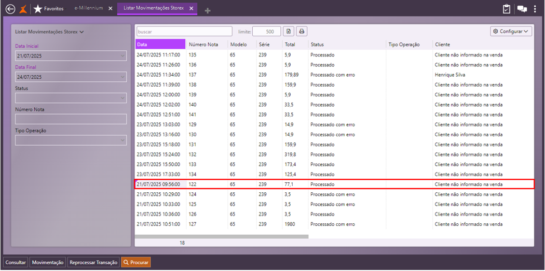Screen dimensions: 545x271
Task: Print the list with printer icon
Action: [x=302, y=31]
